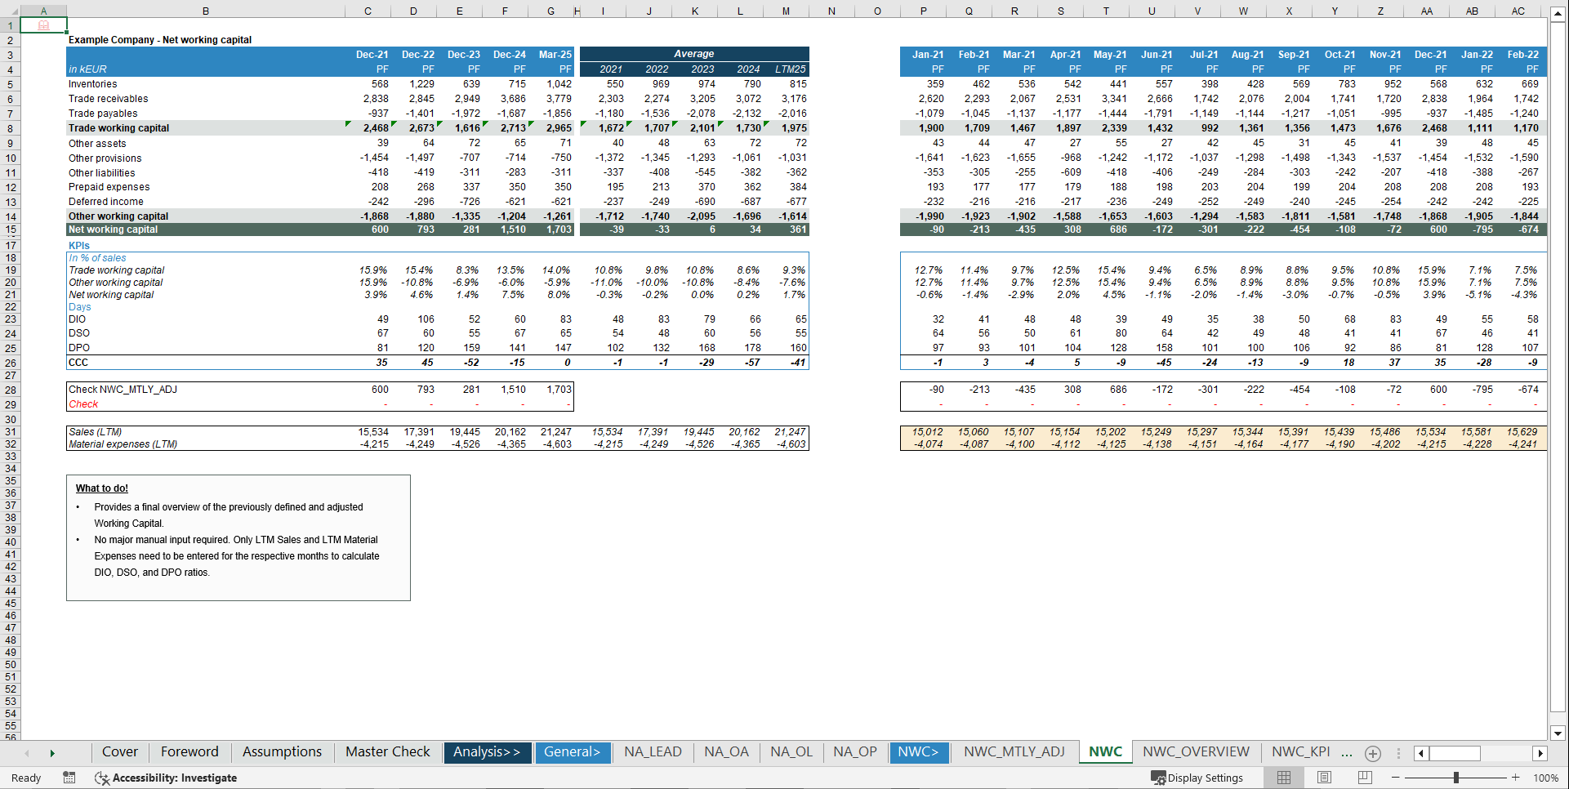1569x789 pixels.
Task: Open Display Settings from the status bar
Action: [1197, 778]
